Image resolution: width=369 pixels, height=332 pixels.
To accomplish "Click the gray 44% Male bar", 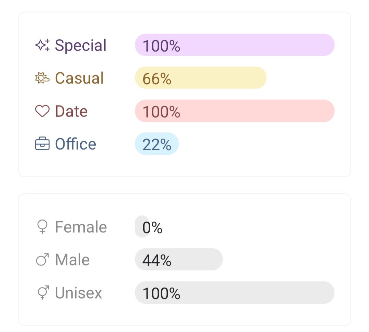I will (x=179, y=260).
